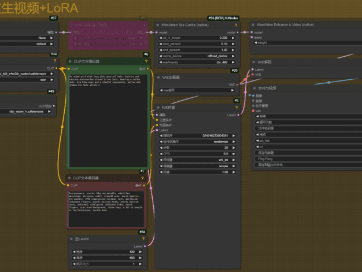362x272 pixels.
Task: Collapse the WanVideo Tea Cache node
Action: pos(158,25)
